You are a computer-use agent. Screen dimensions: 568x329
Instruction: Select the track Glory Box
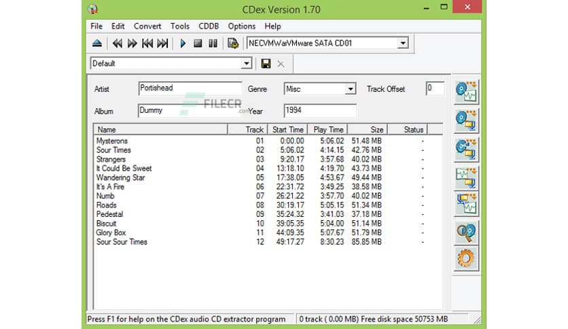(x=111, y=232)
